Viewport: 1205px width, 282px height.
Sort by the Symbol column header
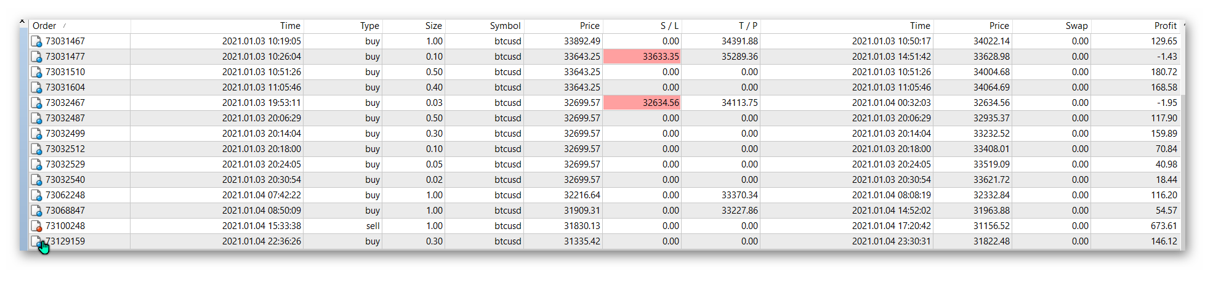click(505, 26)
